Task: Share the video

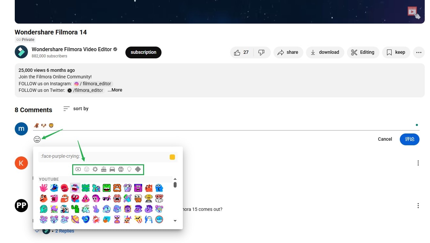Action: 288,52
